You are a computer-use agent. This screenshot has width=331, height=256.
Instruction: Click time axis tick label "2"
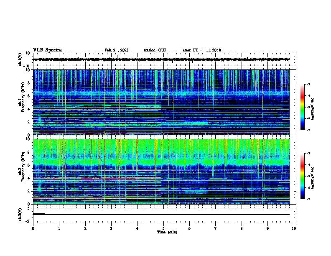pyautogui.click(x=85, y=228)
